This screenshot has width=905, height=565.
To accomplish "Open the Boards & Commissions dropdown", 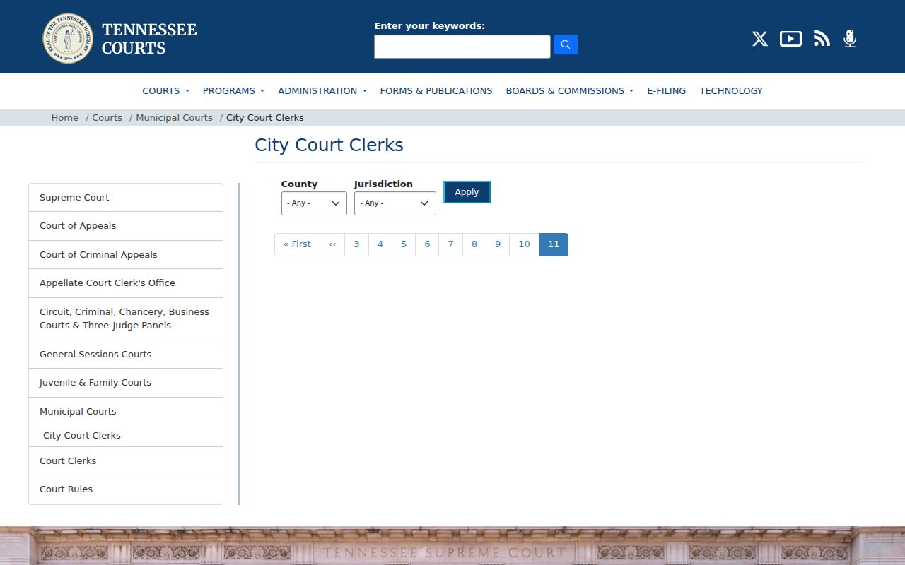I will click(x=570, y=90).
